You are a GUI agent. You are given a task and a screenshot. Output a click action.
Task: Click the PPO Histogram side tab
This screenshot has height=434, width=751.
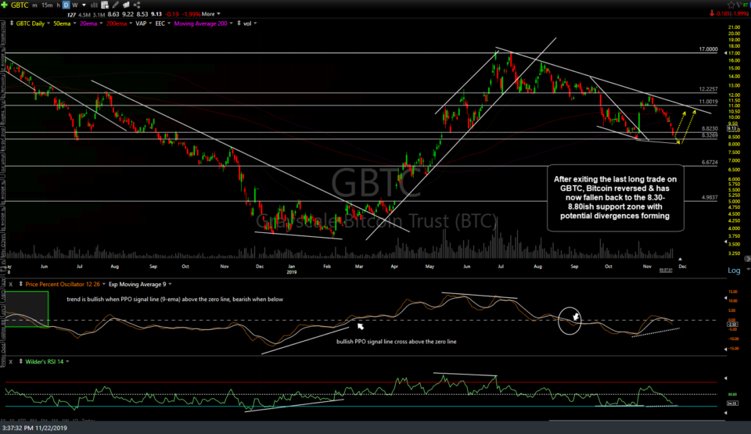click(2, 355)
